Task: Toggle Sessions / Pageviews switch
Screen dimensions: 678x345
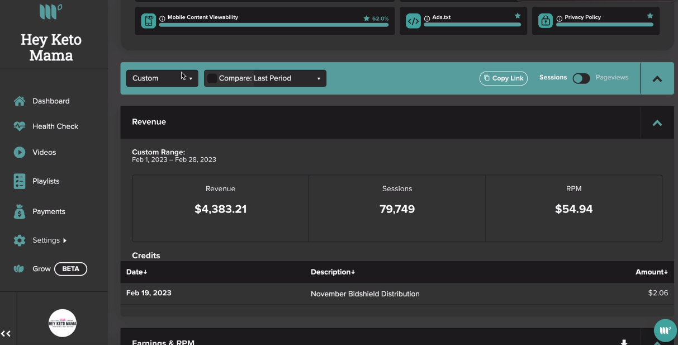Action: pyautogui.click(x=581, y=78)
